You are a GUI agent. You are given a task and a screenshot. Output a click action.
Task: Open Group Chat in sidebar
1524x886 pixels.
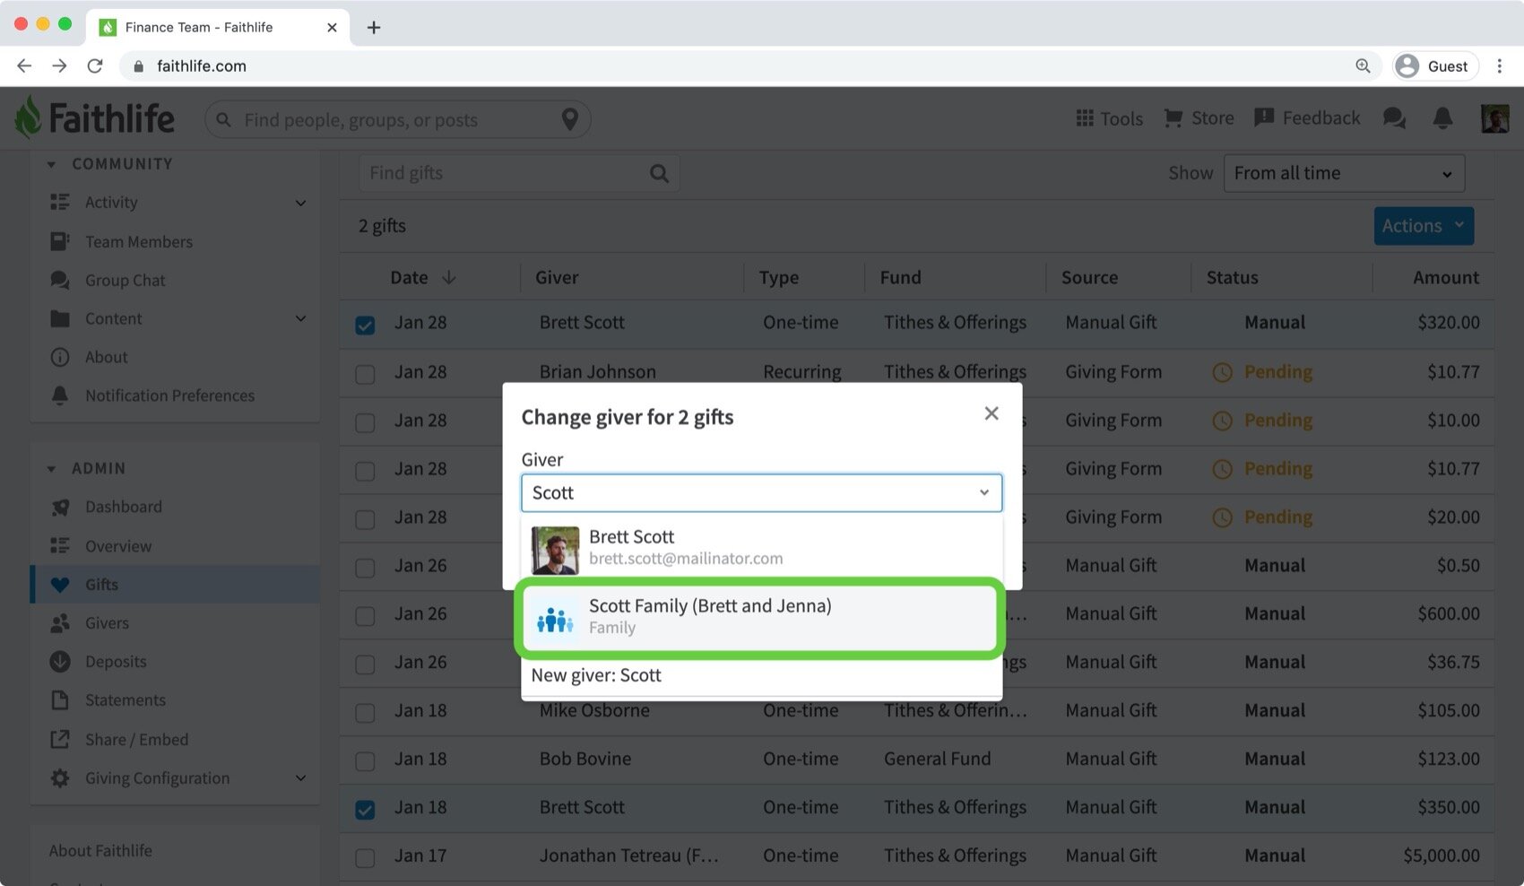pyautogui.click(x=125, y=280)
